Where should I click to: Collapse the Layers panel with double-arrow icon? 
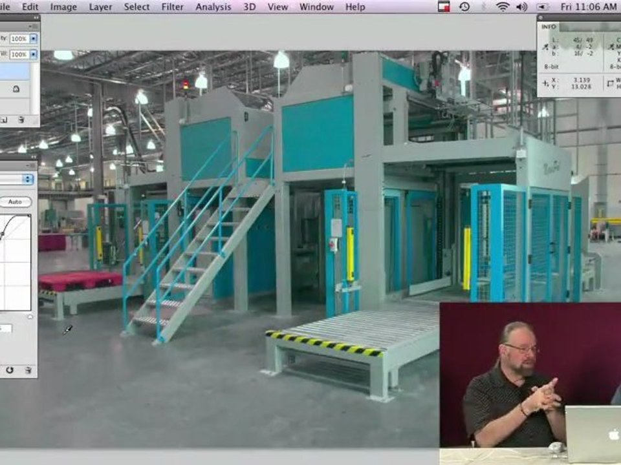[36, 17]
